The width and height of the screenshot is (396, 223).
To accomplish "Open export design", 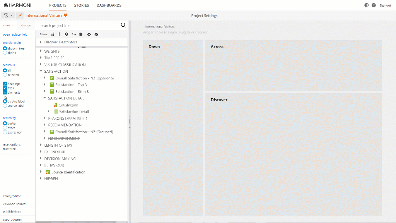I will [x=12, y=220].
